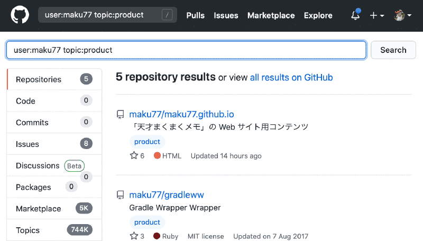Open the user avatar menu

402,15
